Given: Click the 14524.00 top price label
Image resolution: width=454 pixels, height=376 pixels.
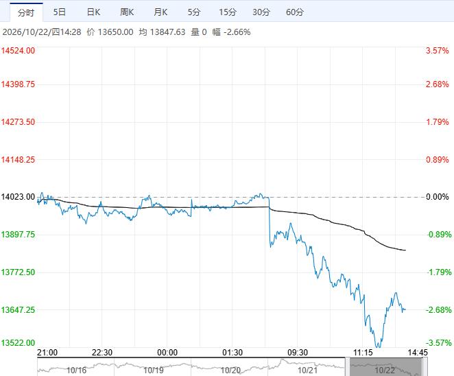Looking at the screenshot, I should pyautogui.click(x=18, y=51).
